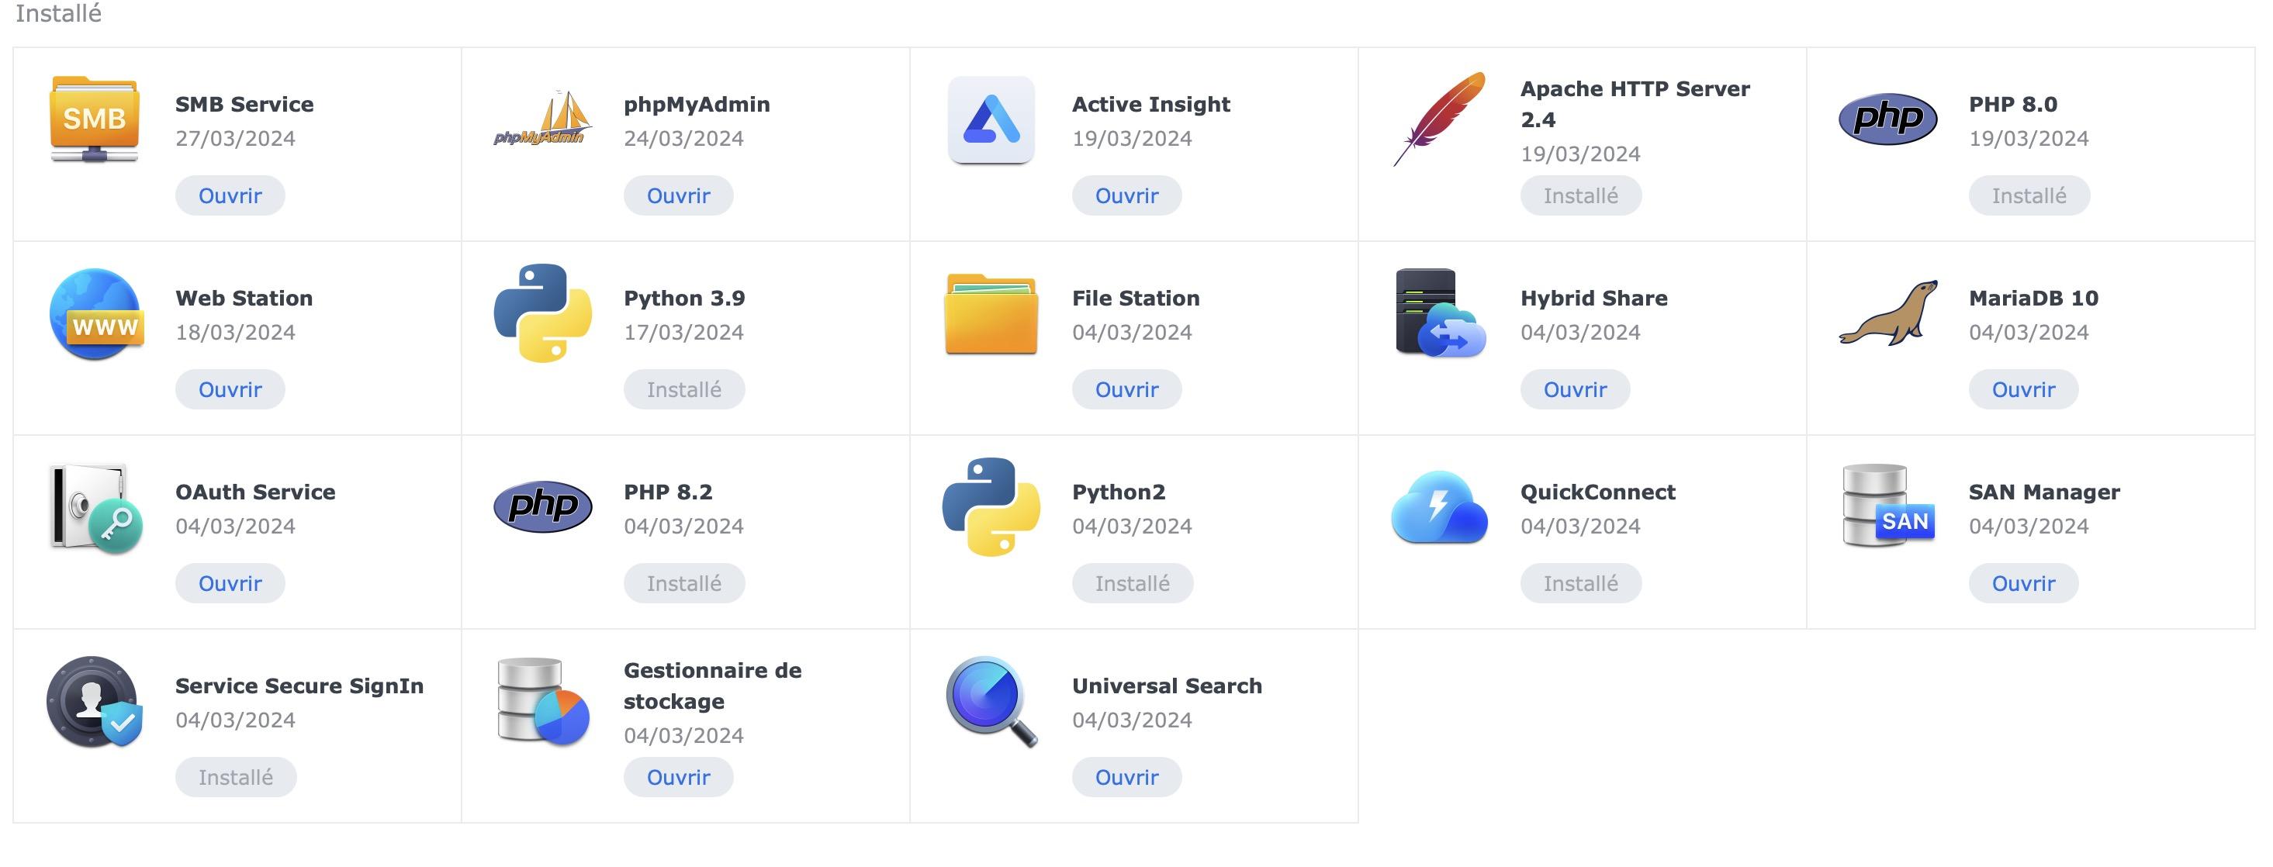Open phpMyAdmin with Ouvrir button
This screenshot has height=867, width=2273.
tap(679, 195)
